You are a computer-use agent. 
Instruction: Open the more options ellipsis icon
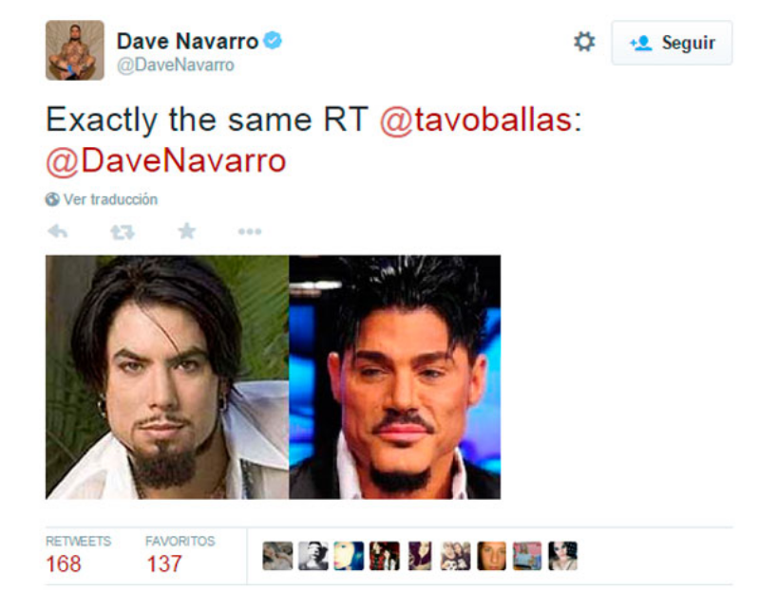(x=250, y=231)
